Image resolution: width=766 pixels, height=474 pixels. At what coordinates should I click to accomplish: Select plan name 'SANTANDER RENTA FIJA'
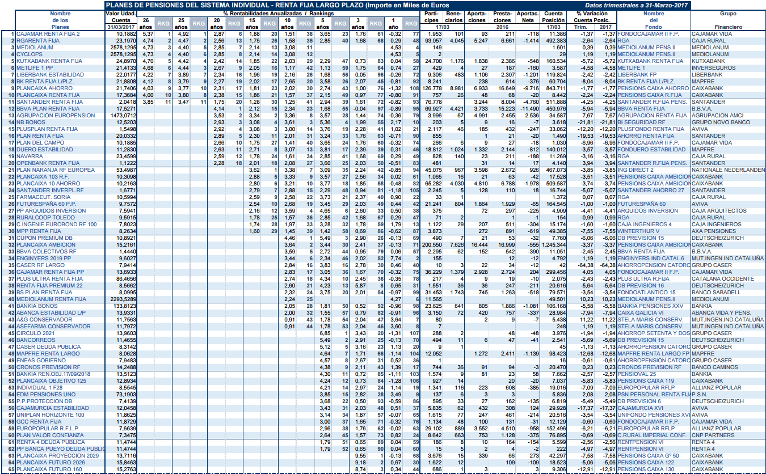pyautogui.click(x=49, y=101)
